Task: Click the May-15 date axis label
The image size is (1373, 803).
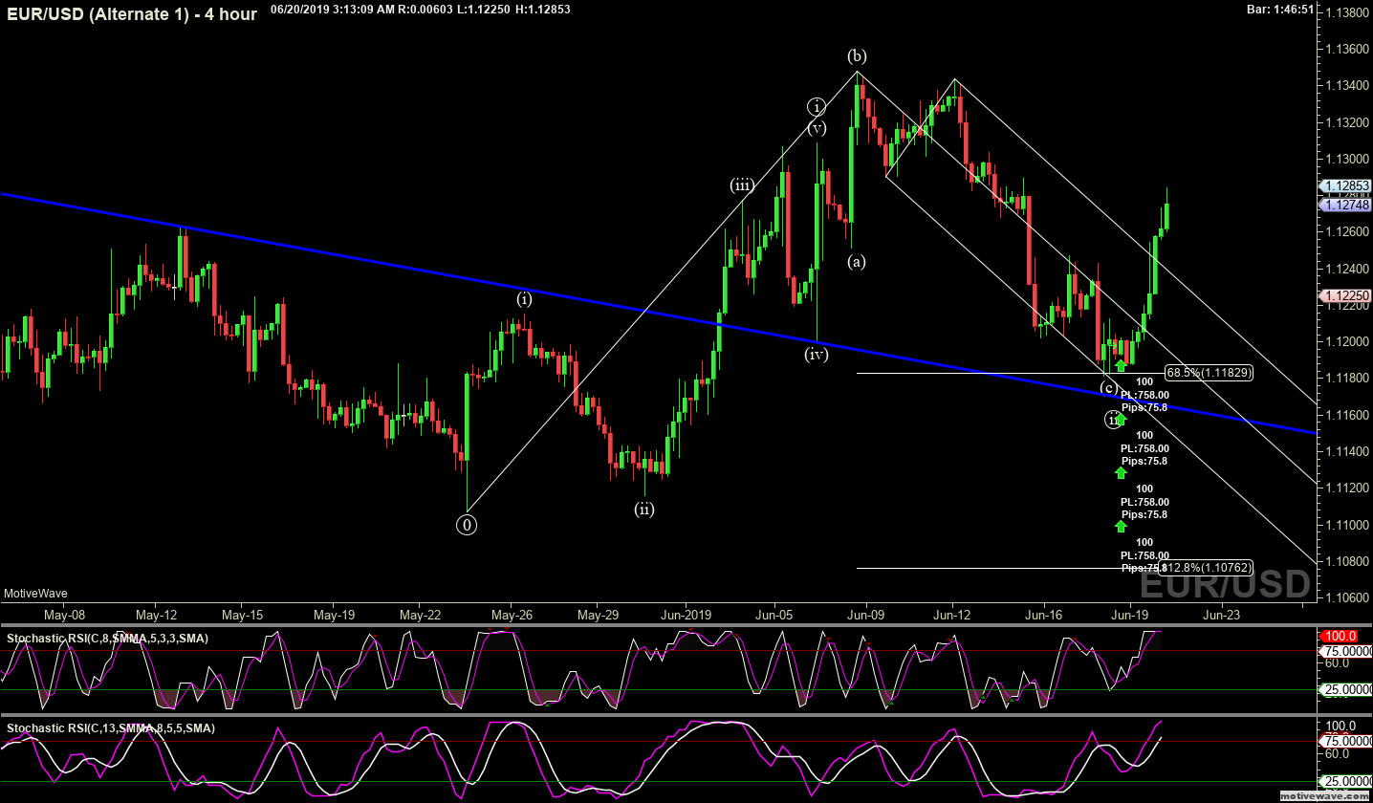Action: pyautogui.click(x=243, y=615)
